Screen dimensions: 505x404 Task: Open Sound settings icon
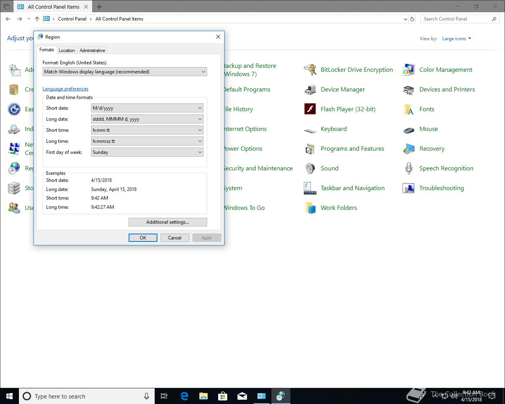pos(310,168)
